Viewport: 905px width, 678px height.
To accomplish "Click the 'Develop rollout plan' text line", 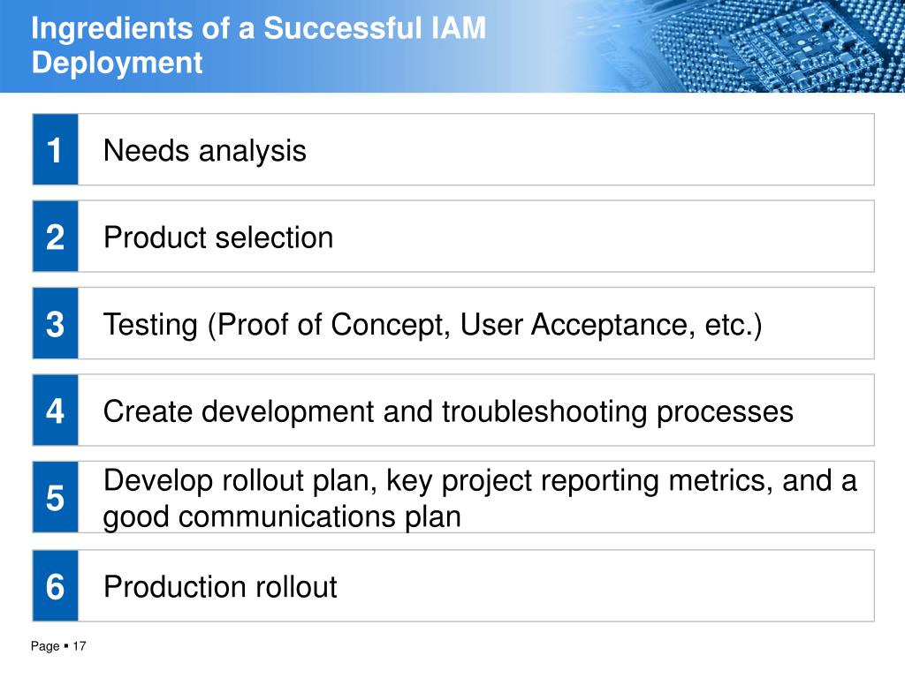I will (x=480, y=481).
